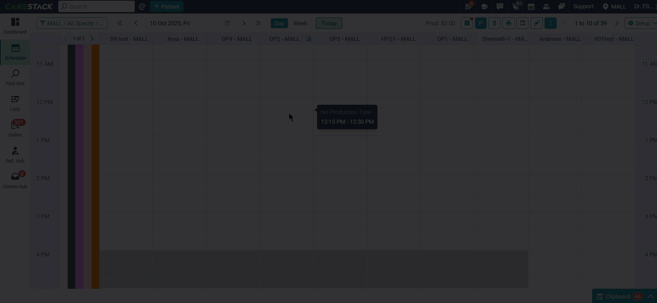Open the chat conversations icon in the top bar

[562, 7]
